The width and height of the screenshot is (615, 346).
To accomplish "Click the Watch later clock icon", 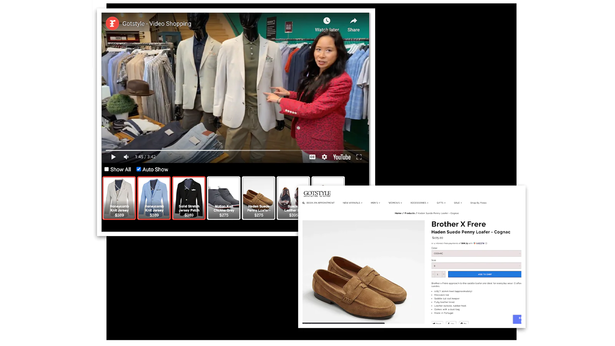I will [x=327, y=21].
